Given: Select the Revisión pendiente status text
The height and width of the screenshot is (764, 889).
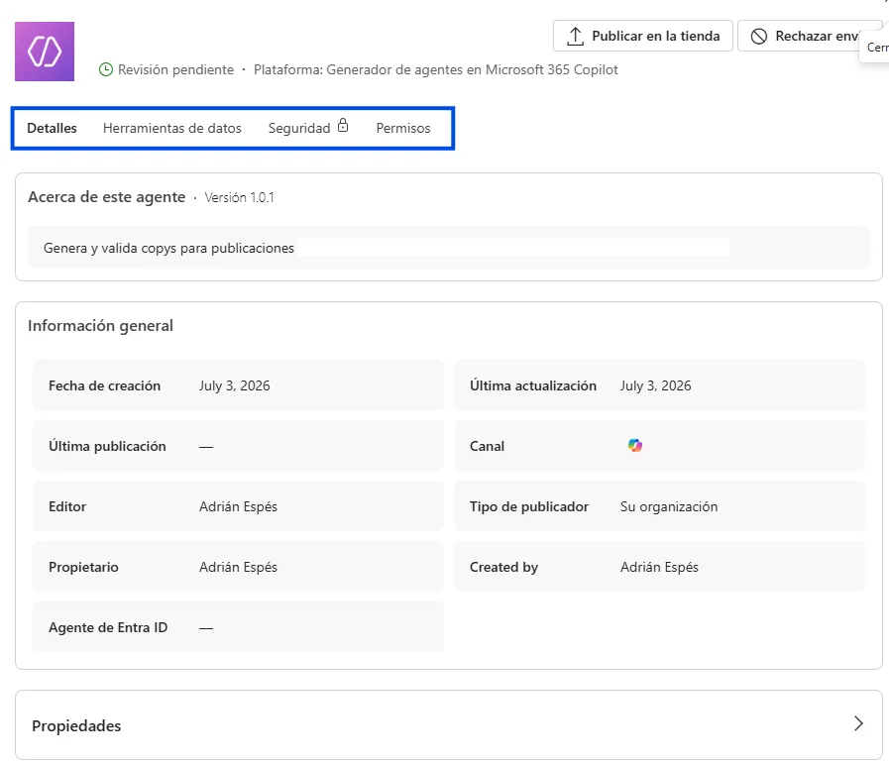Looking at the screenshot, I should point(175,69).
